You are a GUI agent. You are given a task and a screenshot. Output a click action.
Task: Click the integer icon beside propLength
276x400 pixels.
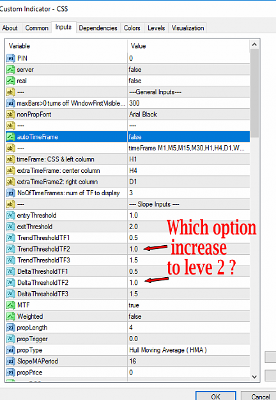coord(10,328)
